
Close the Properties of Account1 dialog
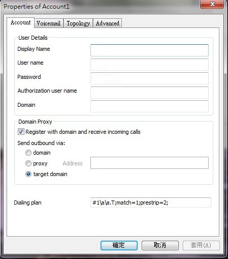coord(212,4)
